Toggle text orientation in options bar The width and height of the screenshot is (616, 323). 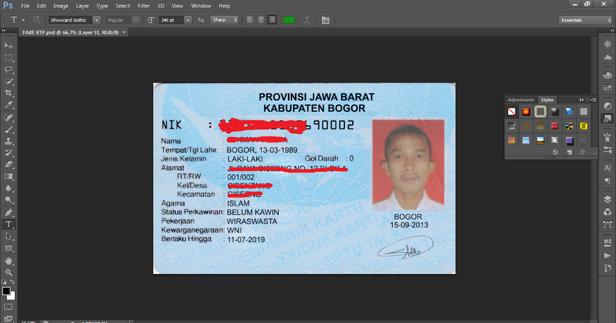point(37,20)
